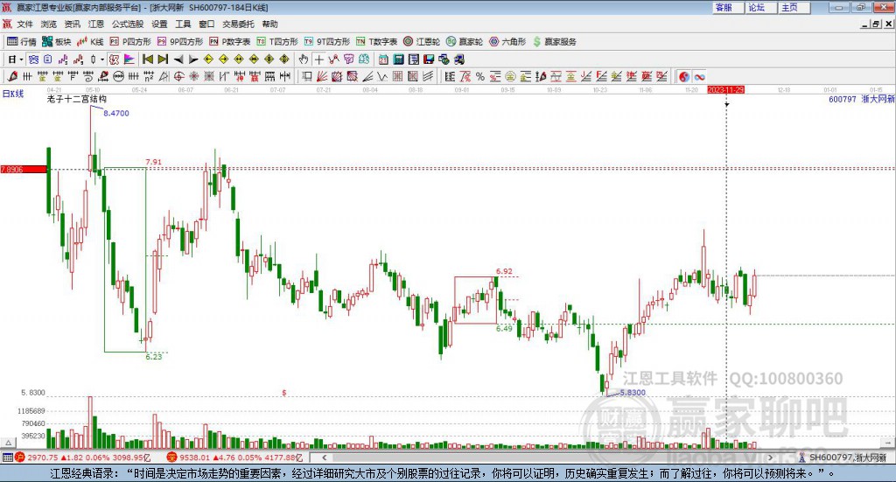The width and height of the screenshot is (896, 482).
Task: Click the red 2023-11-29 date marker
Action: pyautogui.click(x=725, y=89)
